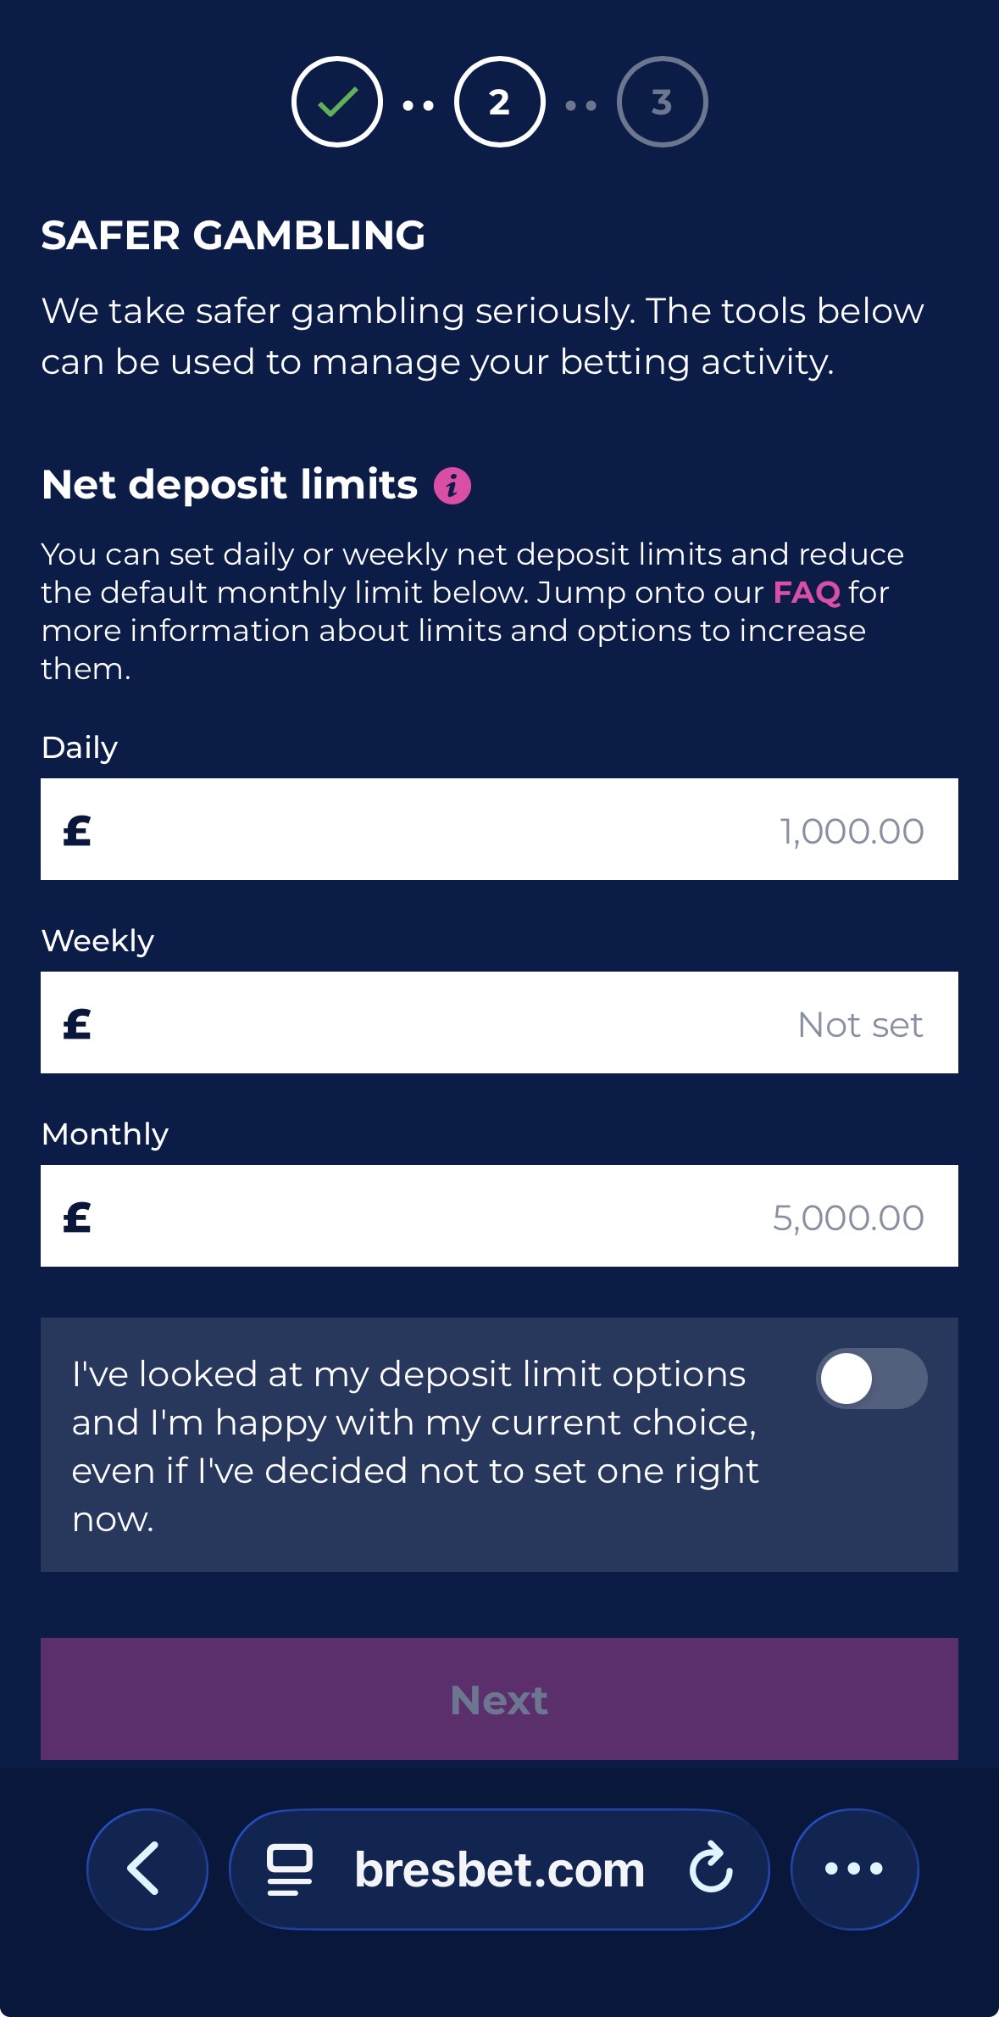Select the step 2 progress circle

tap(500, 102)
